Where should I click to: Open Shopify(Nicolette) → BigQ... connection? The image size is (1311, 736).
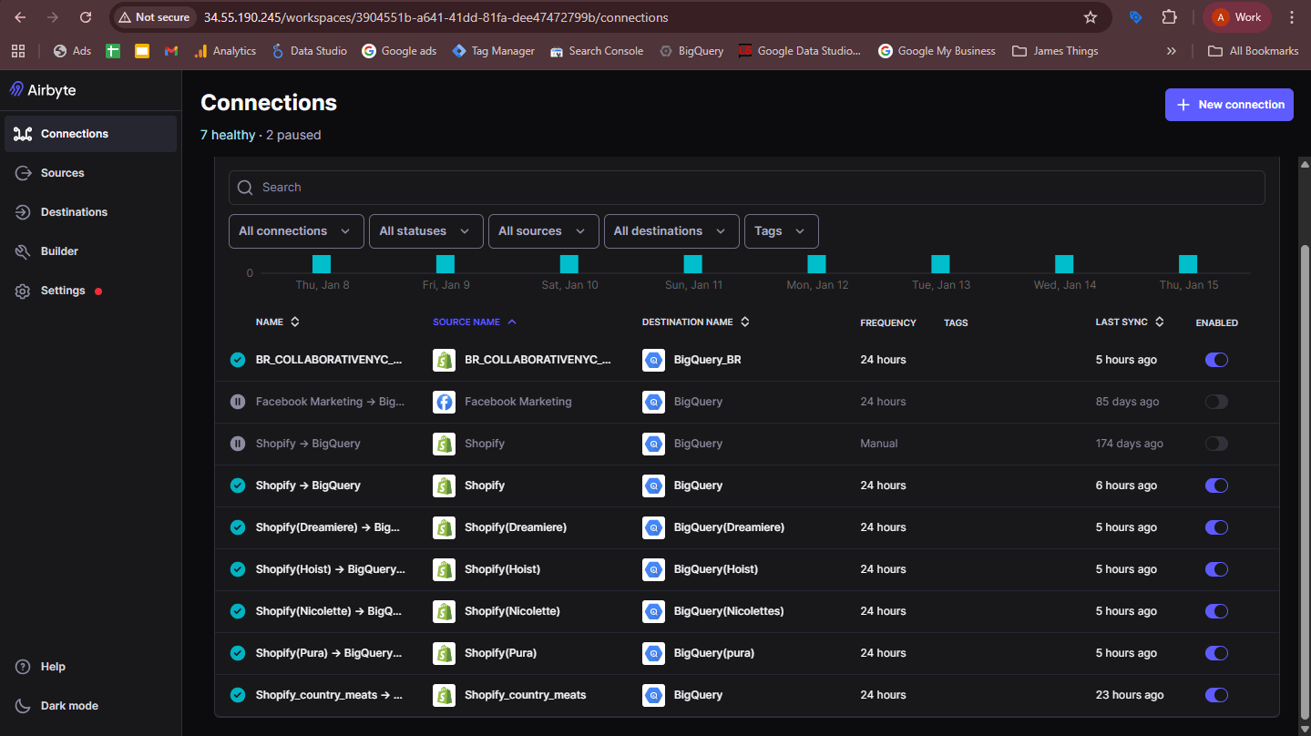pos(329,611)
